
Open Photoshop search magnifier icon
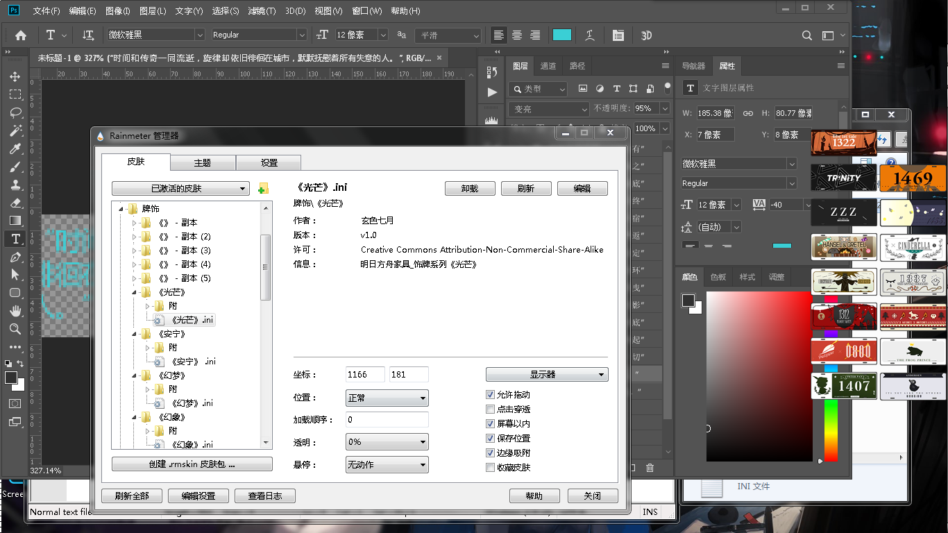pos(807,35)
